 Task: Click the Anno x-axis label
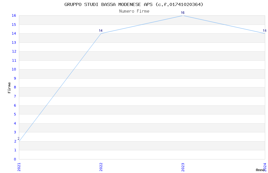point(260,170)
